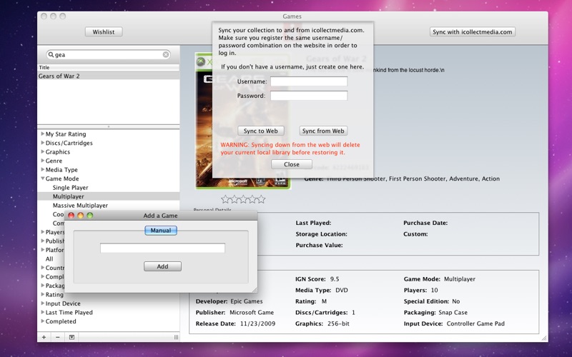Open the Wishlist

(x=104, y=32)
